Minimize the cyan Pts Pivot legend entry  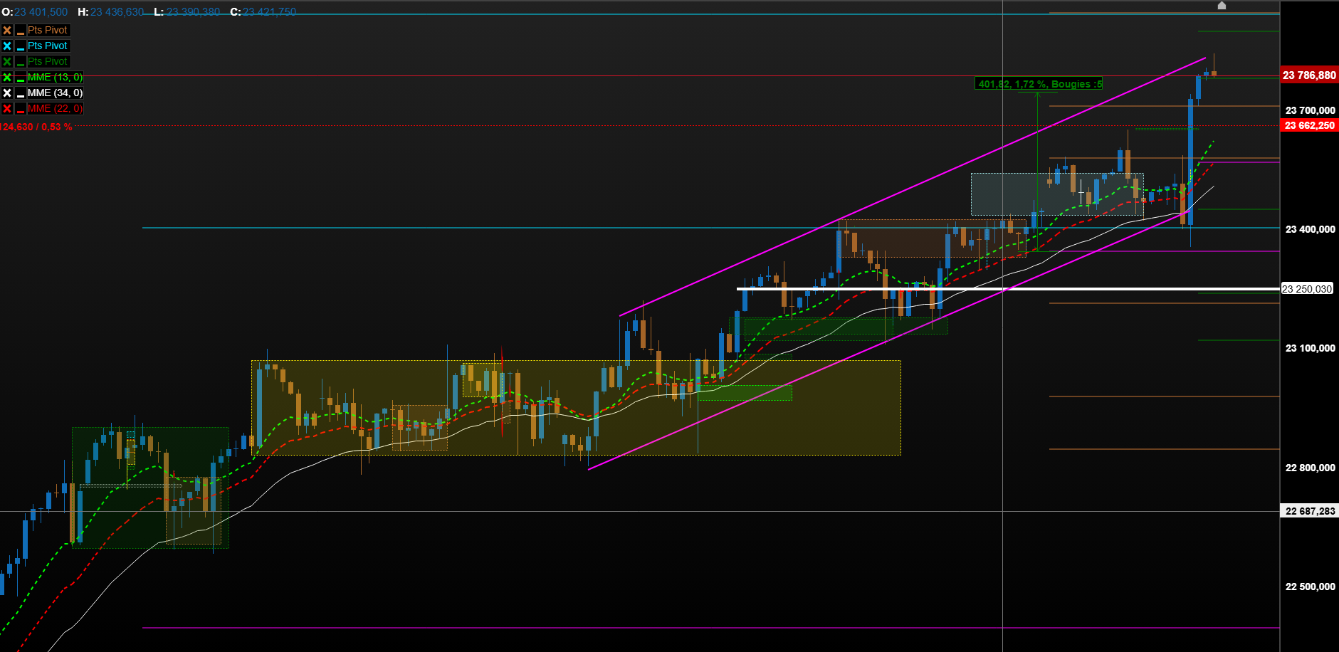[21, 46]
